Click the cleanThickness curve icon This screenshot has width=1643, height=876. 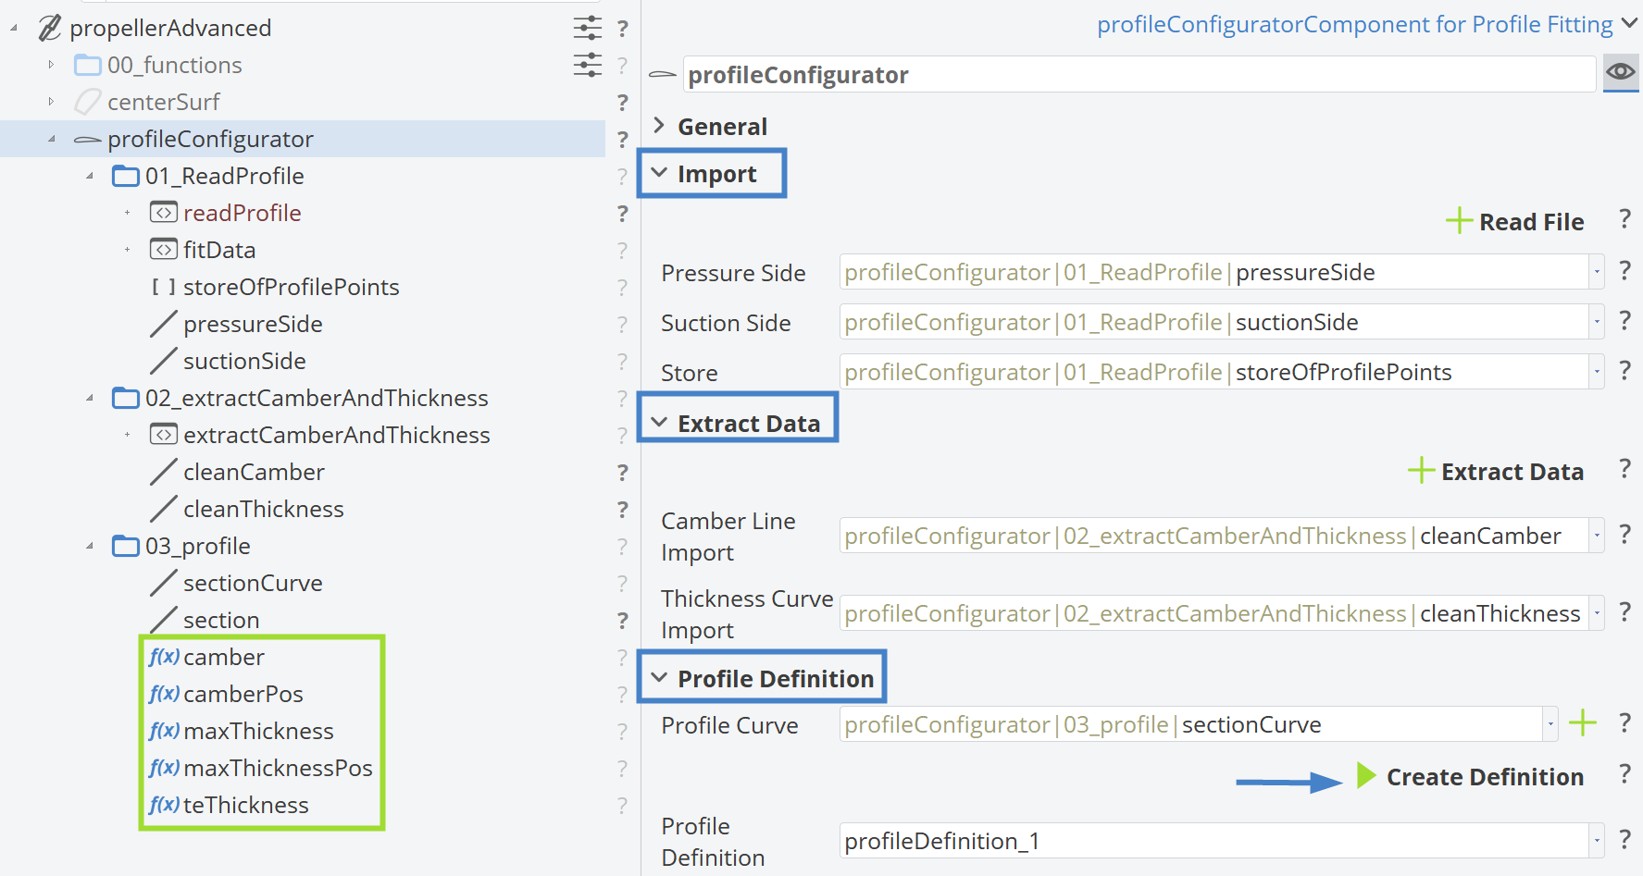(x=164, y=509)
